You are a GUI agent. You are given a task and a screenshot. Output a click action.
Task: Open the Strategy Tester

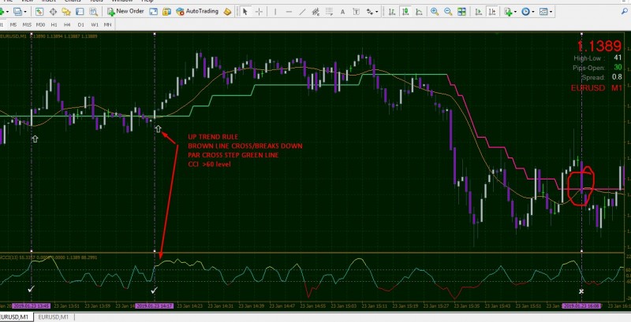[x=93, y=12]
